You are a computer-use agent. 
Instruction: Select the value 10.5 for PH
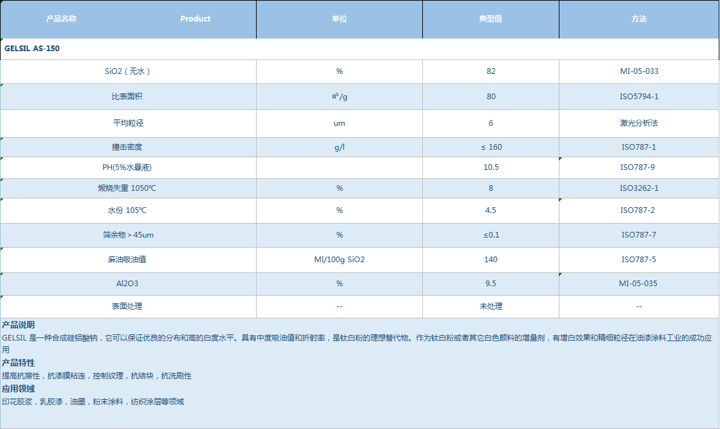491,167
